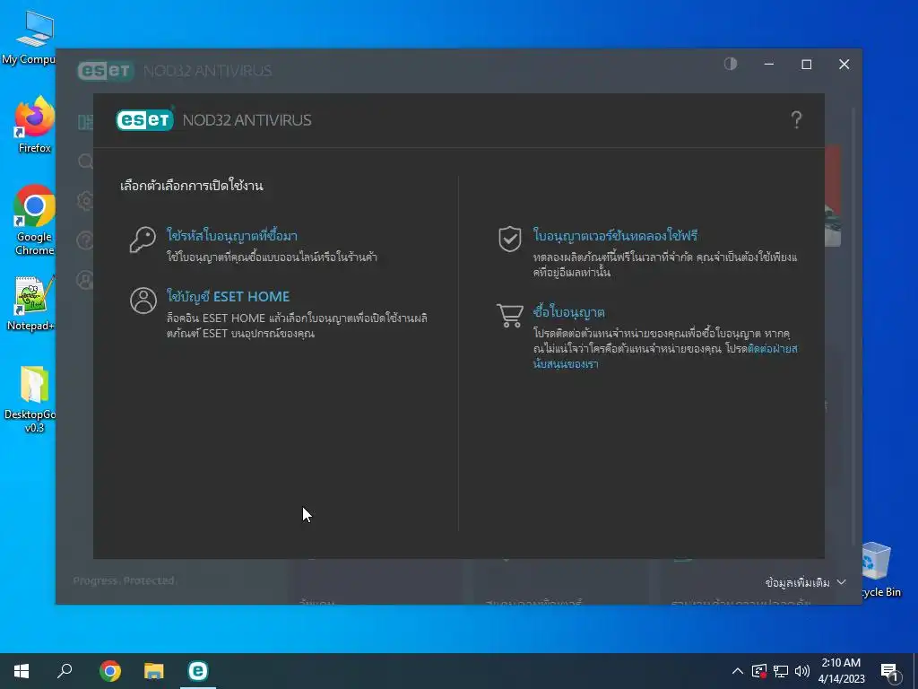This screenshot has width=918, height=689.
Task: Select the DesktopGo v0.3 folder icon
Action: [x=32, y=399]
